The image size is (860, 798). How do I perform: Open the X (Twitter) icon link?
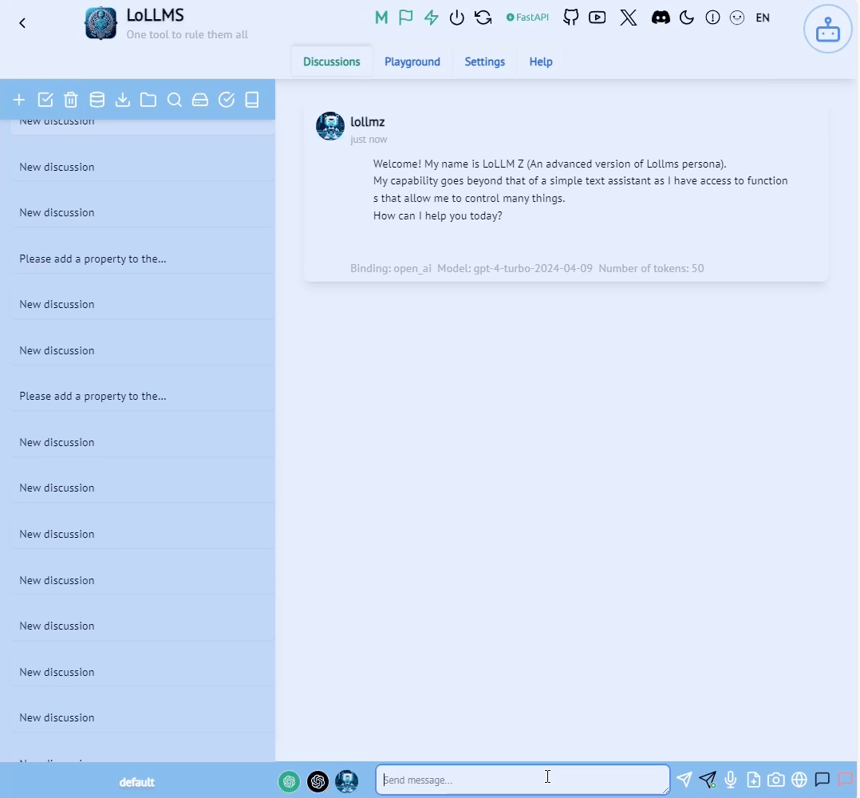point(629,18)
